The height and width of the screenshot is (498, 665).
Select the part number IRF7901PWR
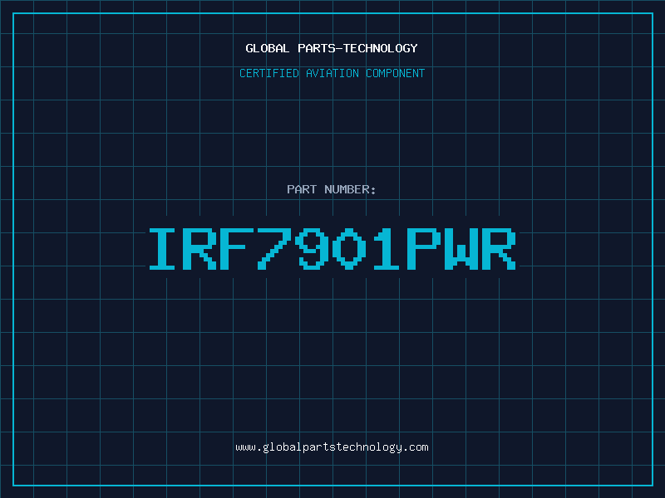[332, 249]
